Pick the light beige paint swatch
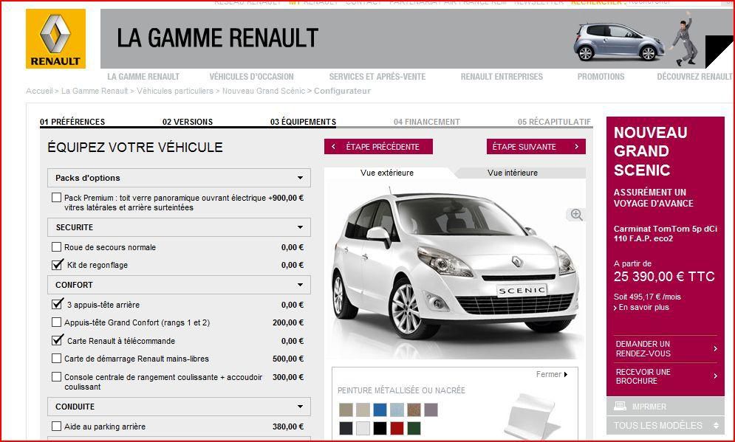The height and width of the screenshot is (442, 735). (x=363, y=410)
